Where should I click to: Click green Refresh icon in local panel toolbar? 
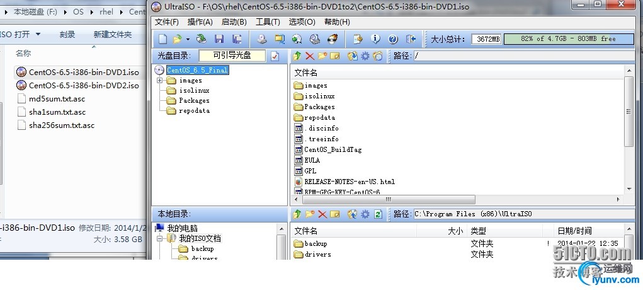tap(378, 214)
